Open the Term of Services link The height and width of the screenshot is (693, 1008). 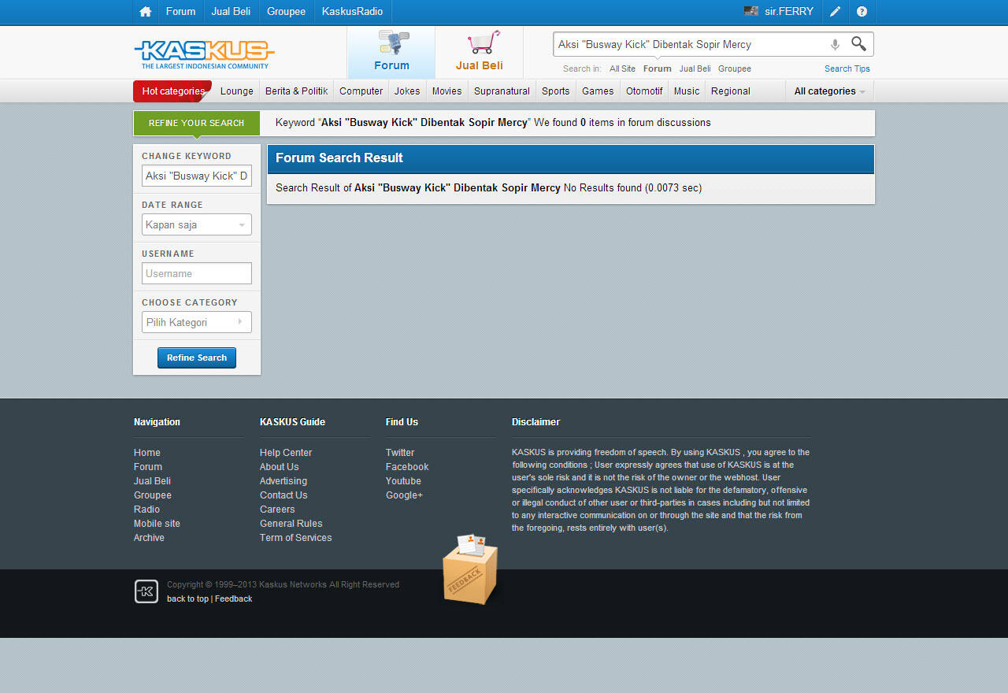point(296,538)
